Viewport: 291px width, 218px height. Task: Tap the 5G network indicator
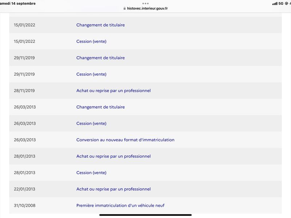[281, 4]
